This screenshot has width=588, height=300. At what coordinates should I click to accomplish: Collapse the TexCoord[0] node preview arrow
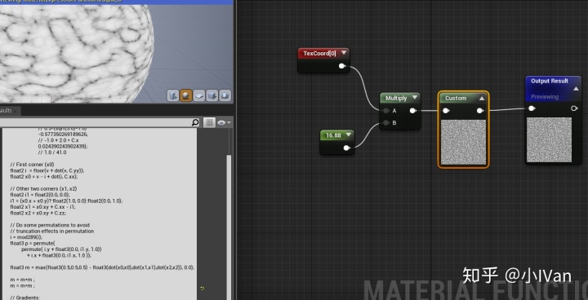pyautogui.click(x=344, y=53)
